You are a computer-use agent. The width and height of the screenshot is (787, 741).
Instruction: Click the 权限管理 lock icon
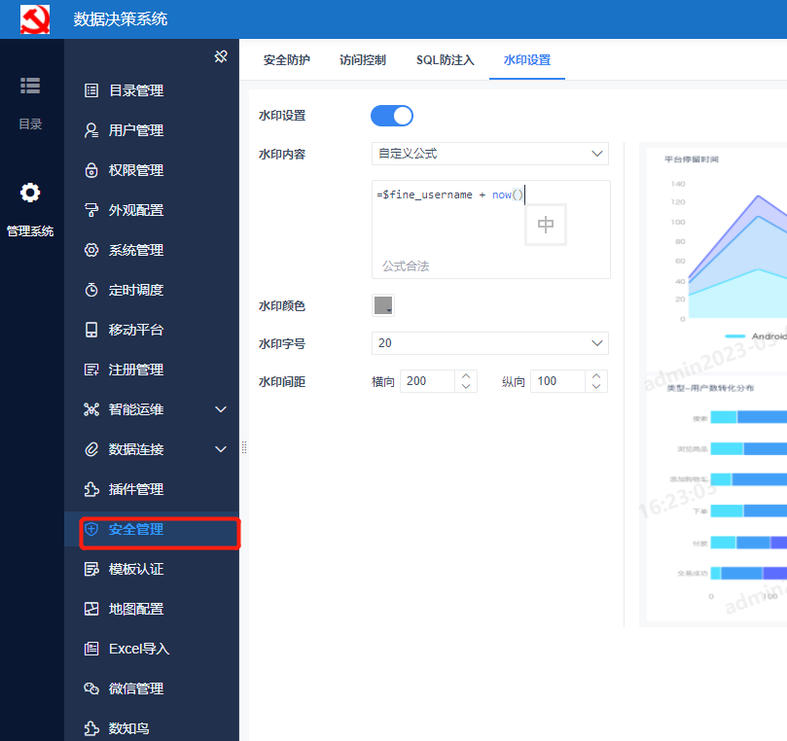91,170
